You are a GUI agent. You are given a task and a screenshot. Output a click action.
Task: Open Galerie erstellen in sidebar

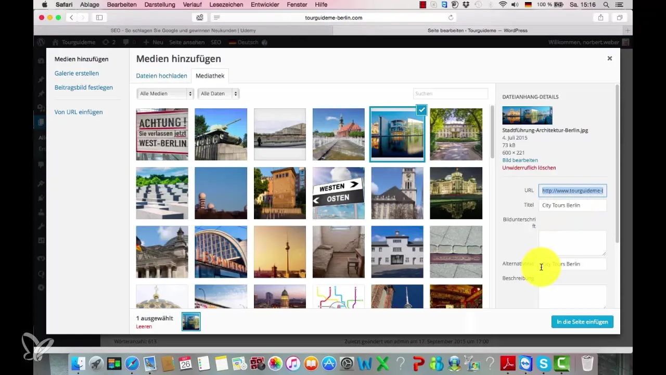coord(76,73)
